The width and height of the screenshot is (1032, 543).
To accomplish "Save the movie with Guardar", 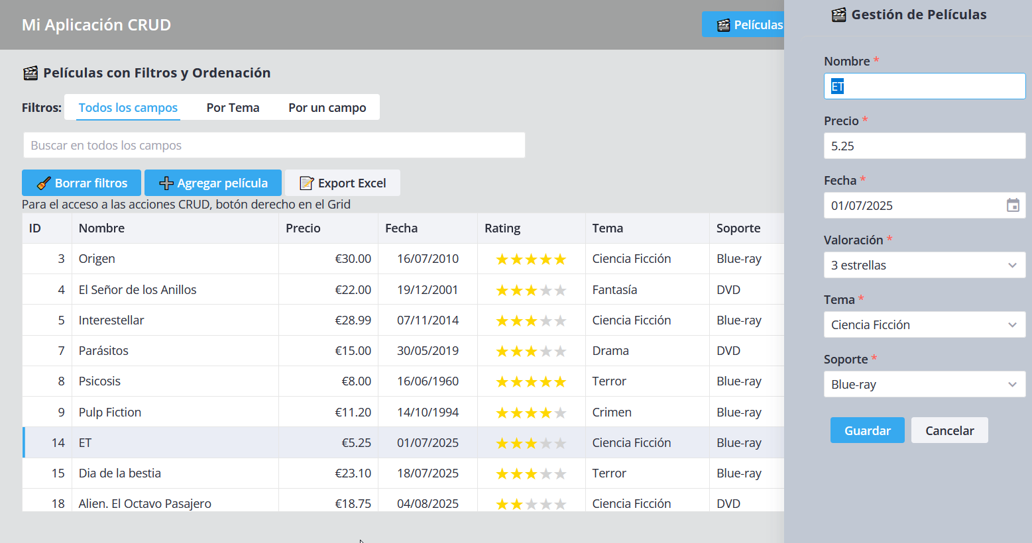I will (x=867, y=430).
